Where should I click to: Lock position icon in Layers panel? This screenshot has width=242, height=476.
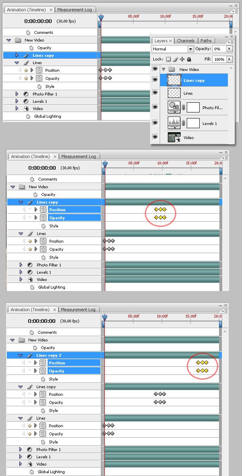(182, 59)
